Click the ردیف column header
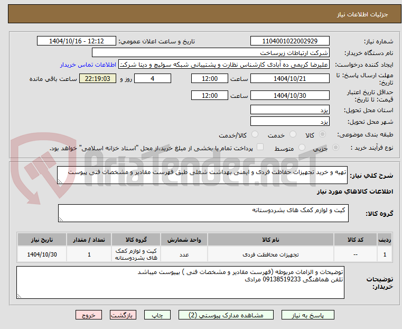The width and height of the screenshot is (402, 329). coord(385,240)
